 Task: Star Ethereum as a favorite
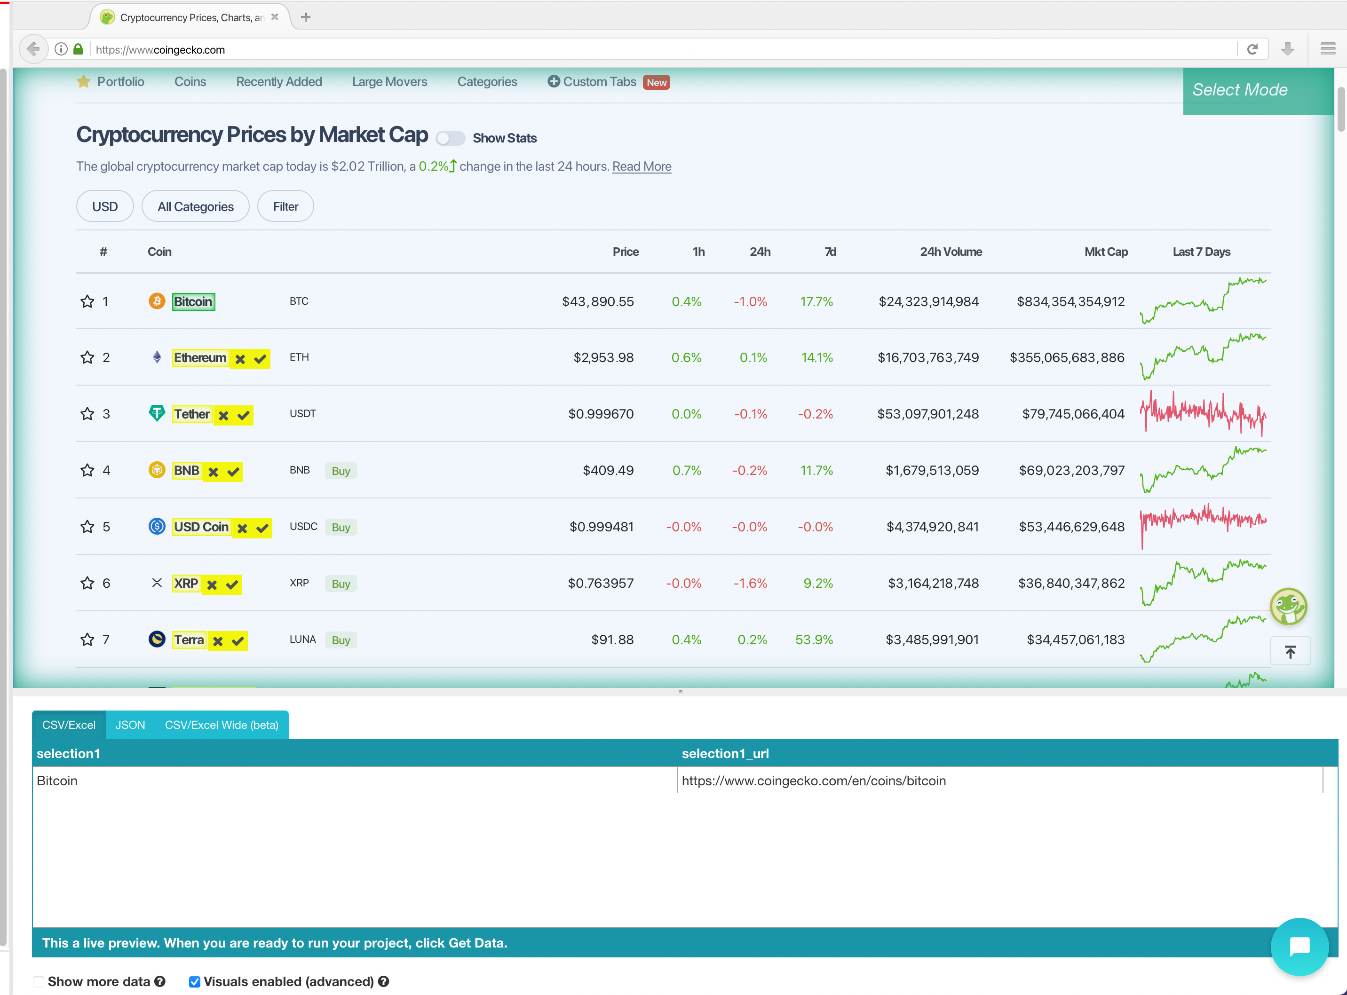pos(87,357)
